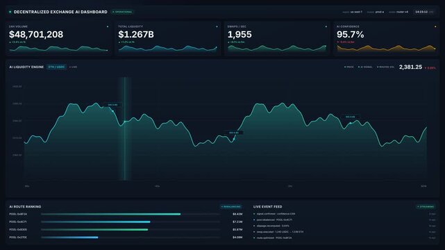Click the amber dot on AI Confidence card
The height and width of the screenshot is (250, 445).
435,26
